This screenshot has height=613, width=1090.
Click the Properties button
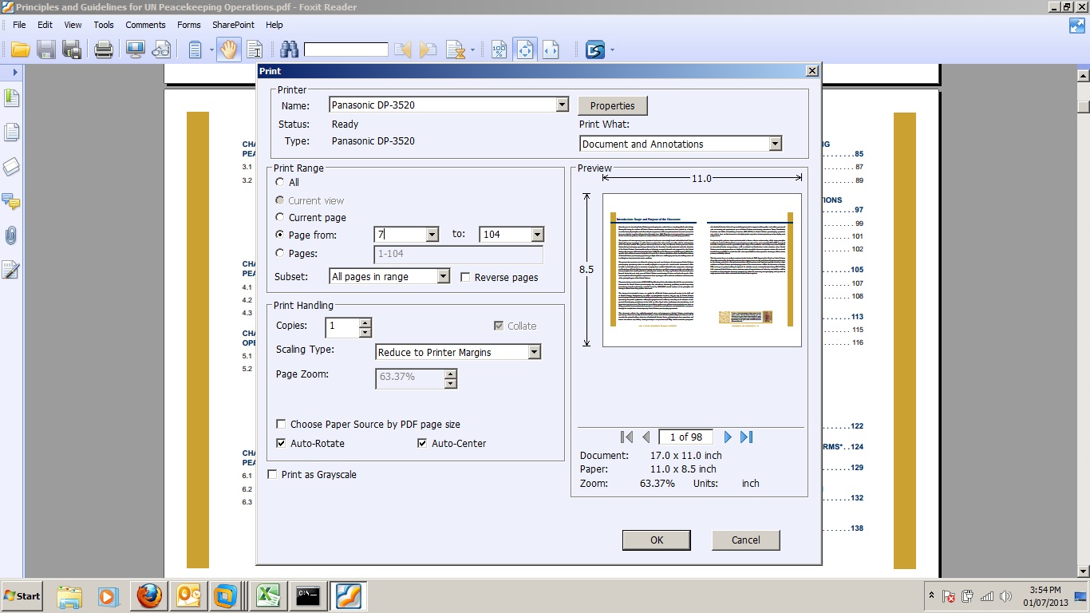(612, 105)
